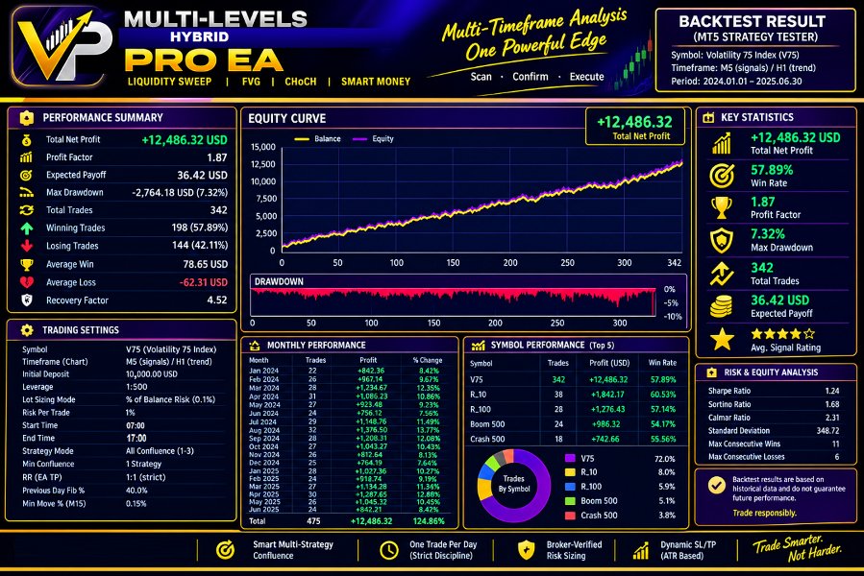The image size is (864, 576).
Task: Click the zigzag arrow icon beside 342 Total Trades
Action: coord(722,274)
